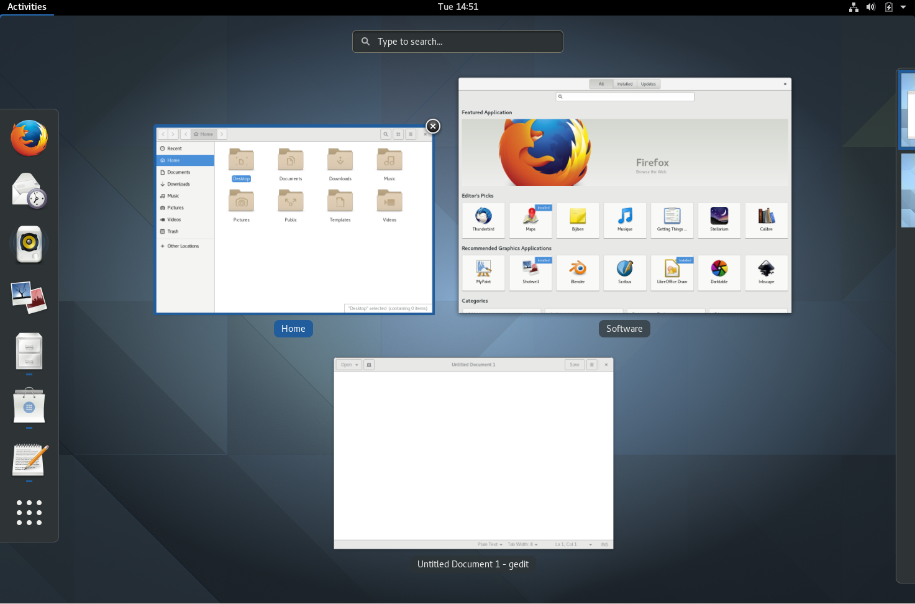Image resolution: width=915 pixels, height=604 pixels.
Task: Open Shotwell photo manager from the dock
Action: pos(29,297)
